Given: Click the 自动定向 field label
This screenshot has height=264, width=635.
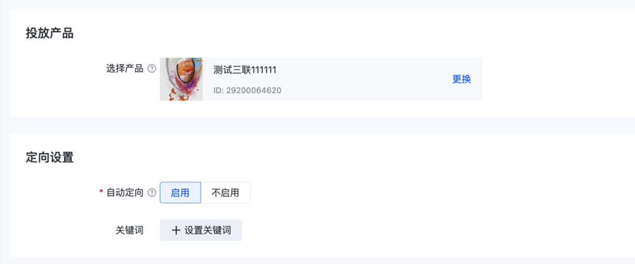Looking at the screenshot, I should [125, 193].
